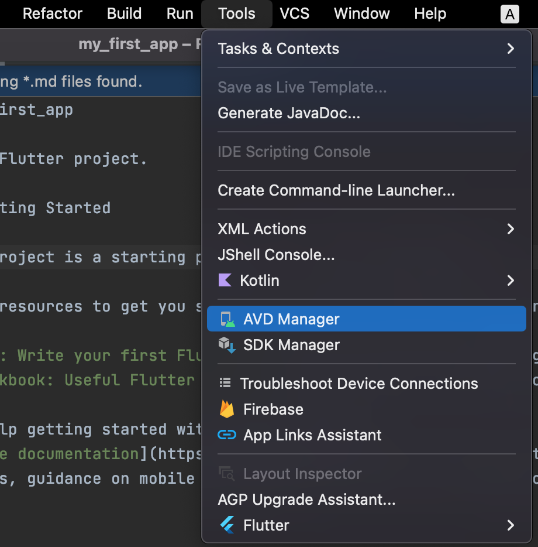Expand the Kotlin submenu arrow

511,280
